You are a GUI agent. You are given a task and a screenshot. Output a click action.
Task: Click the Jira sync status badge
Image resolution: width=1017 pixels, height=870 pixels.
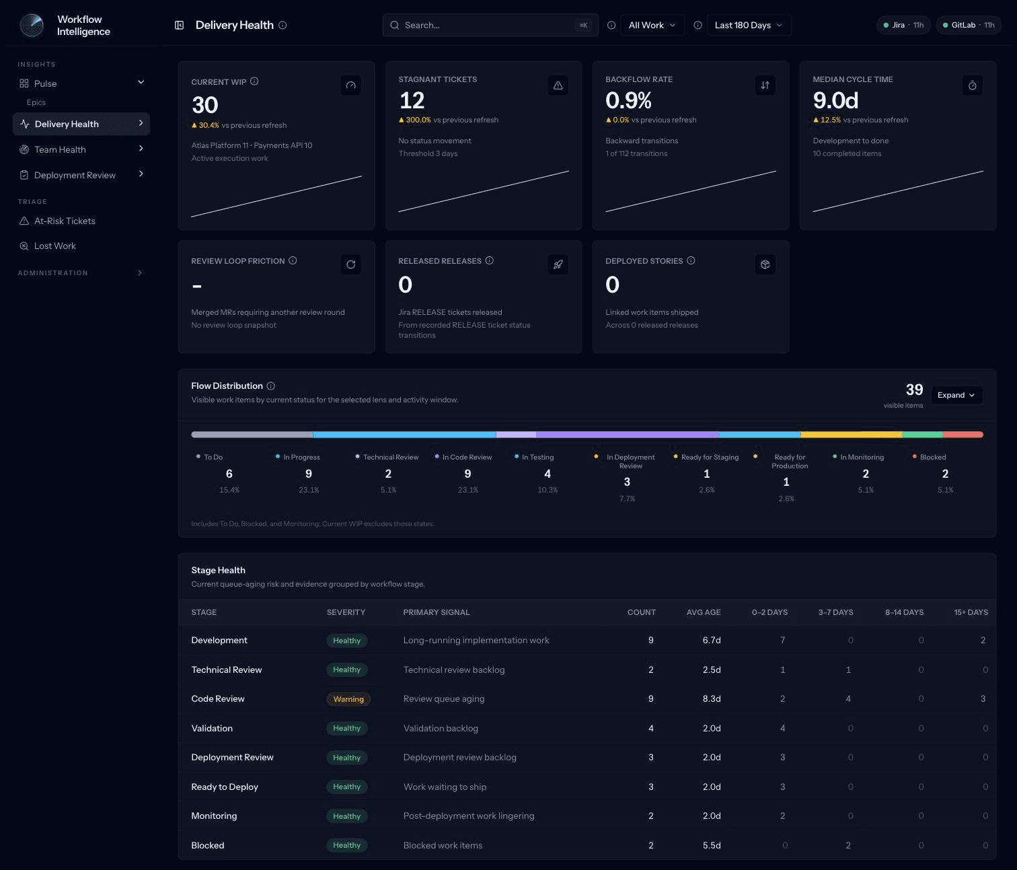903,25
